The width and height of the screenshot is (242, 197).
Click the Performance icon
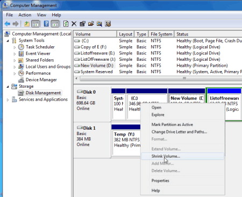pyautogui.click(x=21, y=73)
